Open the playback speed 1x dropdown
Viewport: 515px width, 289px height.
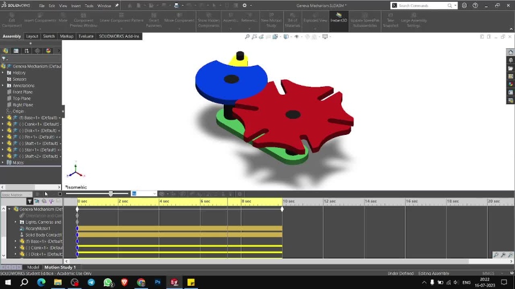(x=154, y=194)
